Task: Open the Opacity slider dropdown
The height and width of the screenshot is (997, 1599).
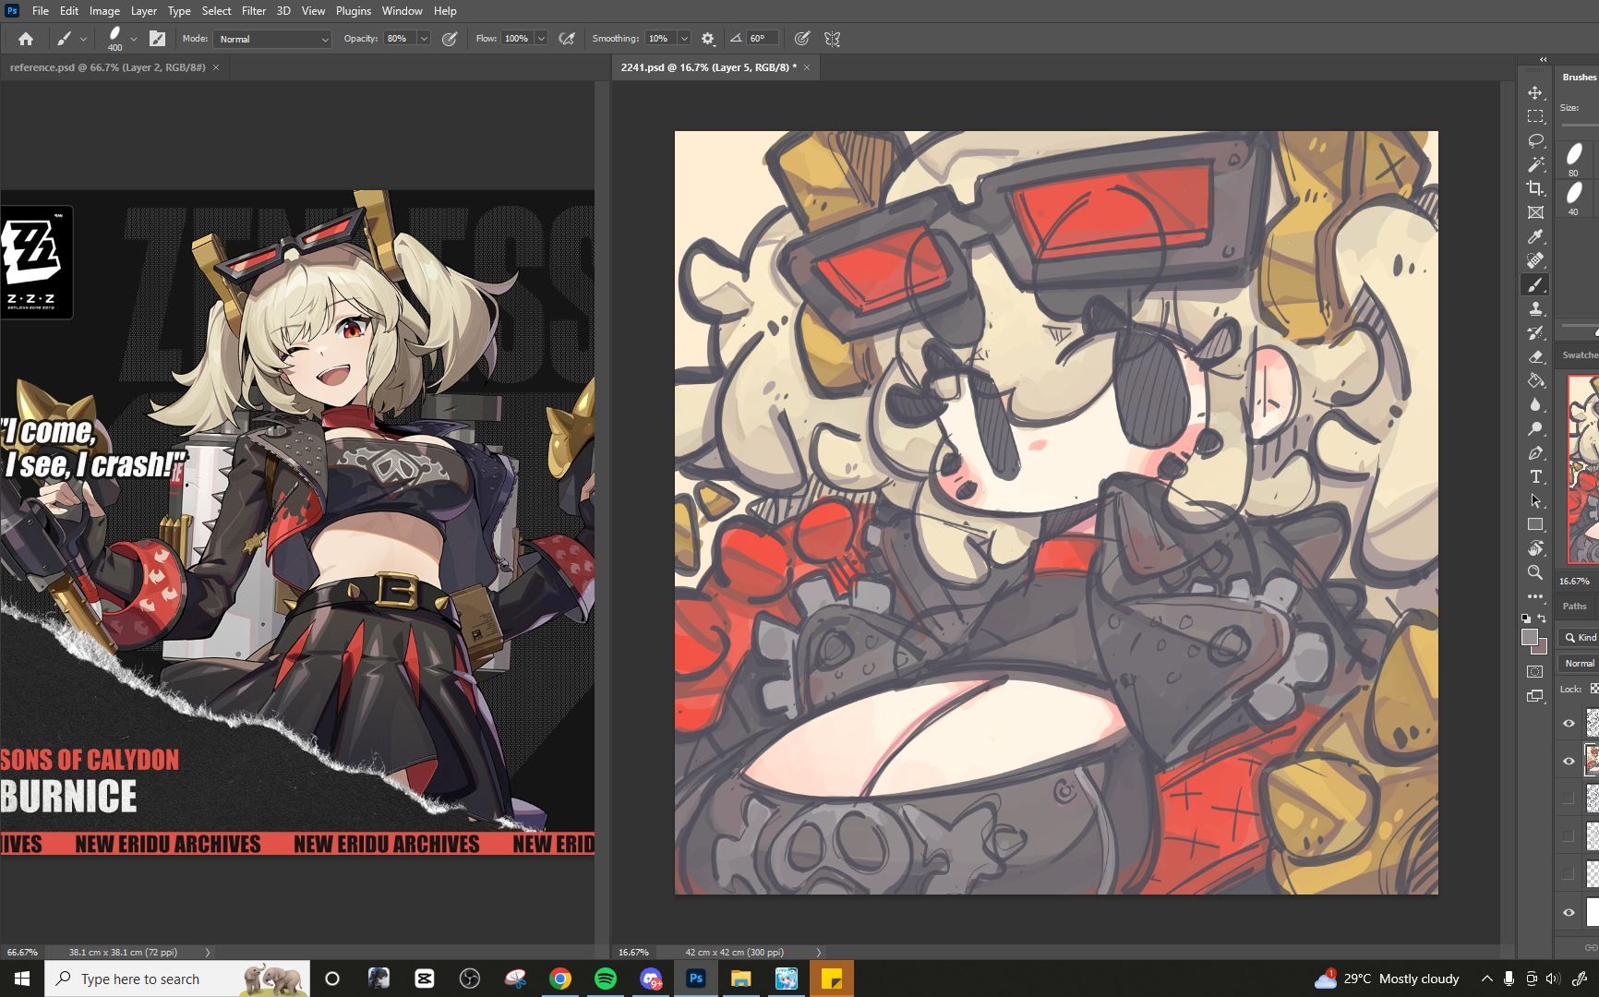Action: tap(424, 39)
